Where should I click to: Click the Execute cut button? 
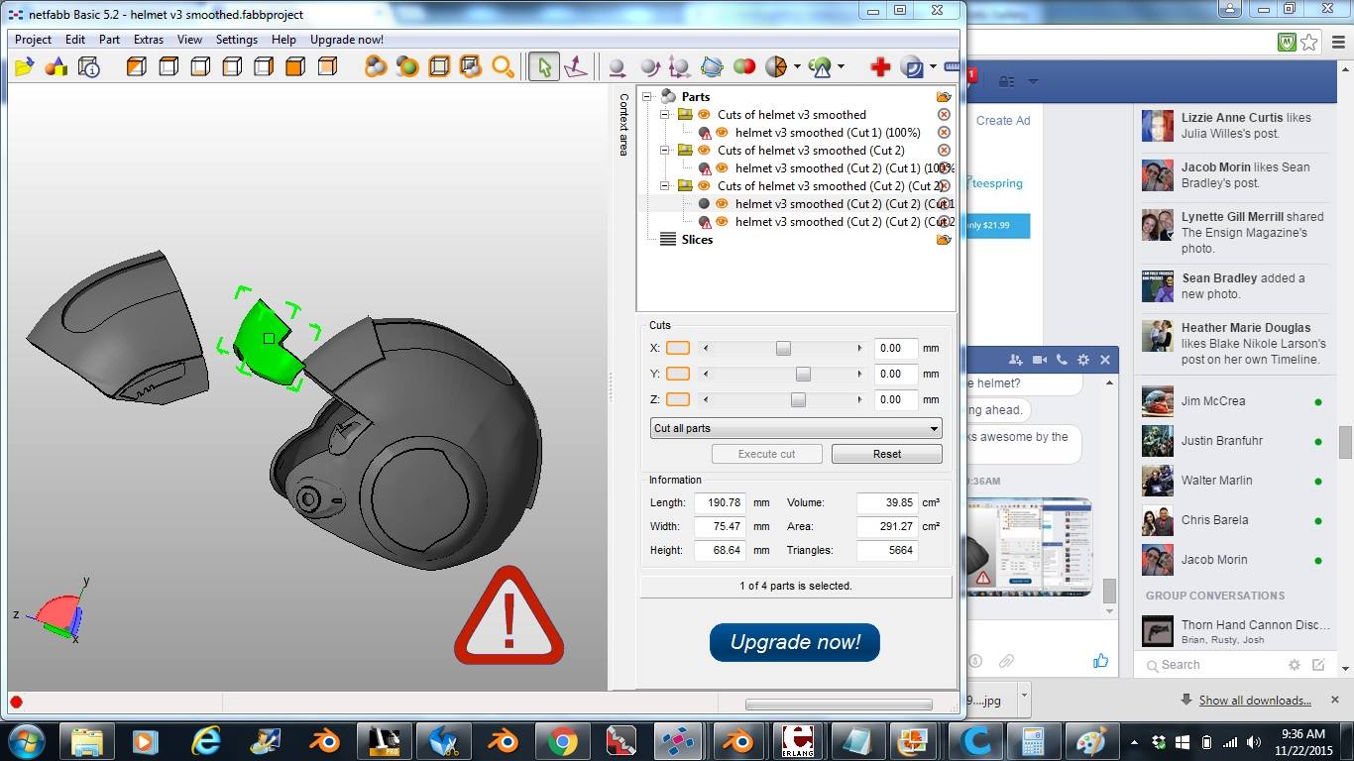point(767,454)
